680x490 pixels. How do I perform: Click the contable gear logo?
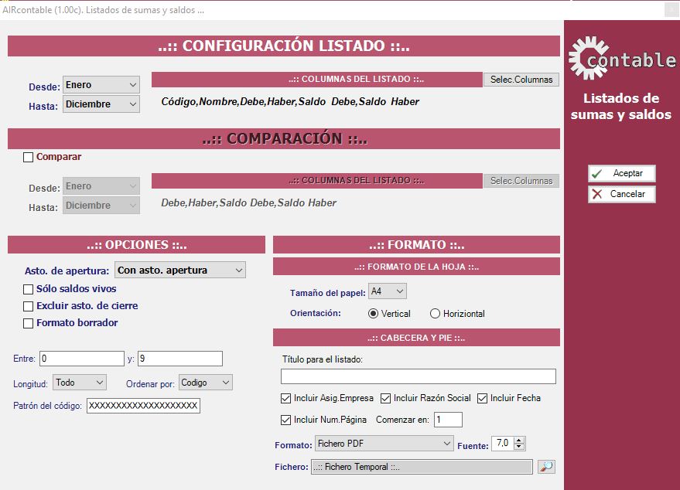622,59
